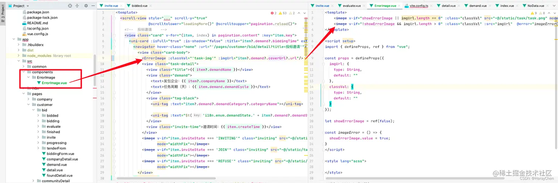This screenshot has width=558, height=183.
Task: Expand the bidding folder
Action: [38, 121]
